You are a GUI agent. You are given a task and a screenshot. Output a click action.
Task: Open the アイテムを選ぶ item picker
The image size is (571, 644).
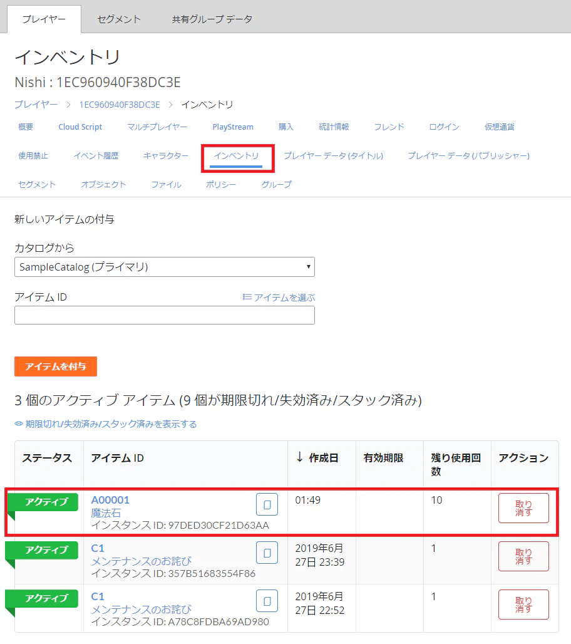279,297
